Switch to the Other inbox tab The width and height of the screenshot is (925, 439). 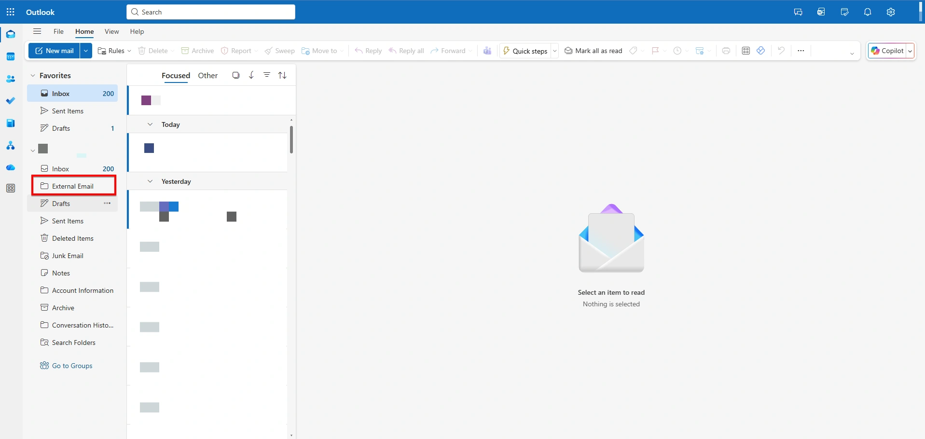point(208,76)
